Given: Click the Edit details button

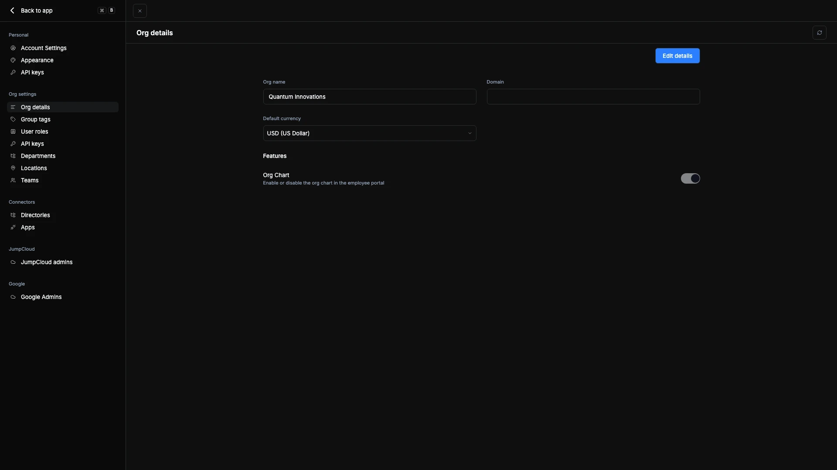Looking at the screenshot, I should 677,56.
